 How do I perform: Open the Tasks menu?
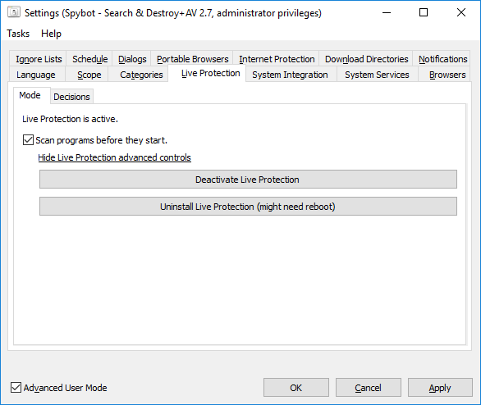click(x=18, y=34)
